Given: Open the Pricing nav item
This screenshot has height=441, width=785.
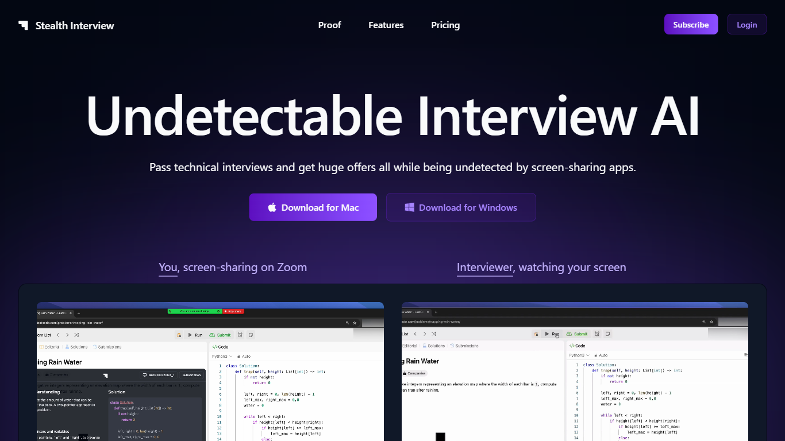Looking at the screenshot, I should [x=445, y=25].
